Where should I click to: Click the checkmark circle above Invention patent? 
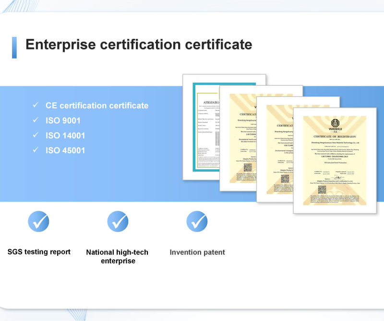coord(197,221)
